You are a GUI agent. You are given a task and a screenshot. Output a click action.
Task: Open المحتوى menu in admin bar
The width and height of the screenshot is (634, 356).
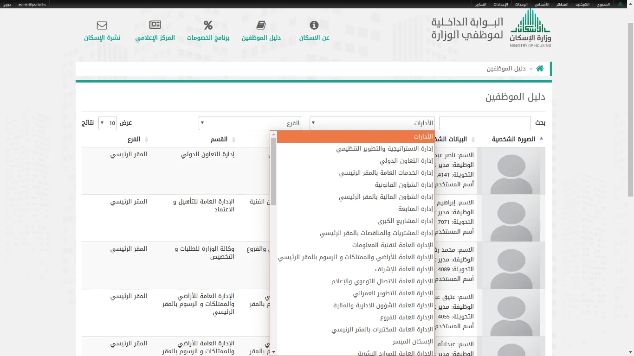tap(602, 4)
